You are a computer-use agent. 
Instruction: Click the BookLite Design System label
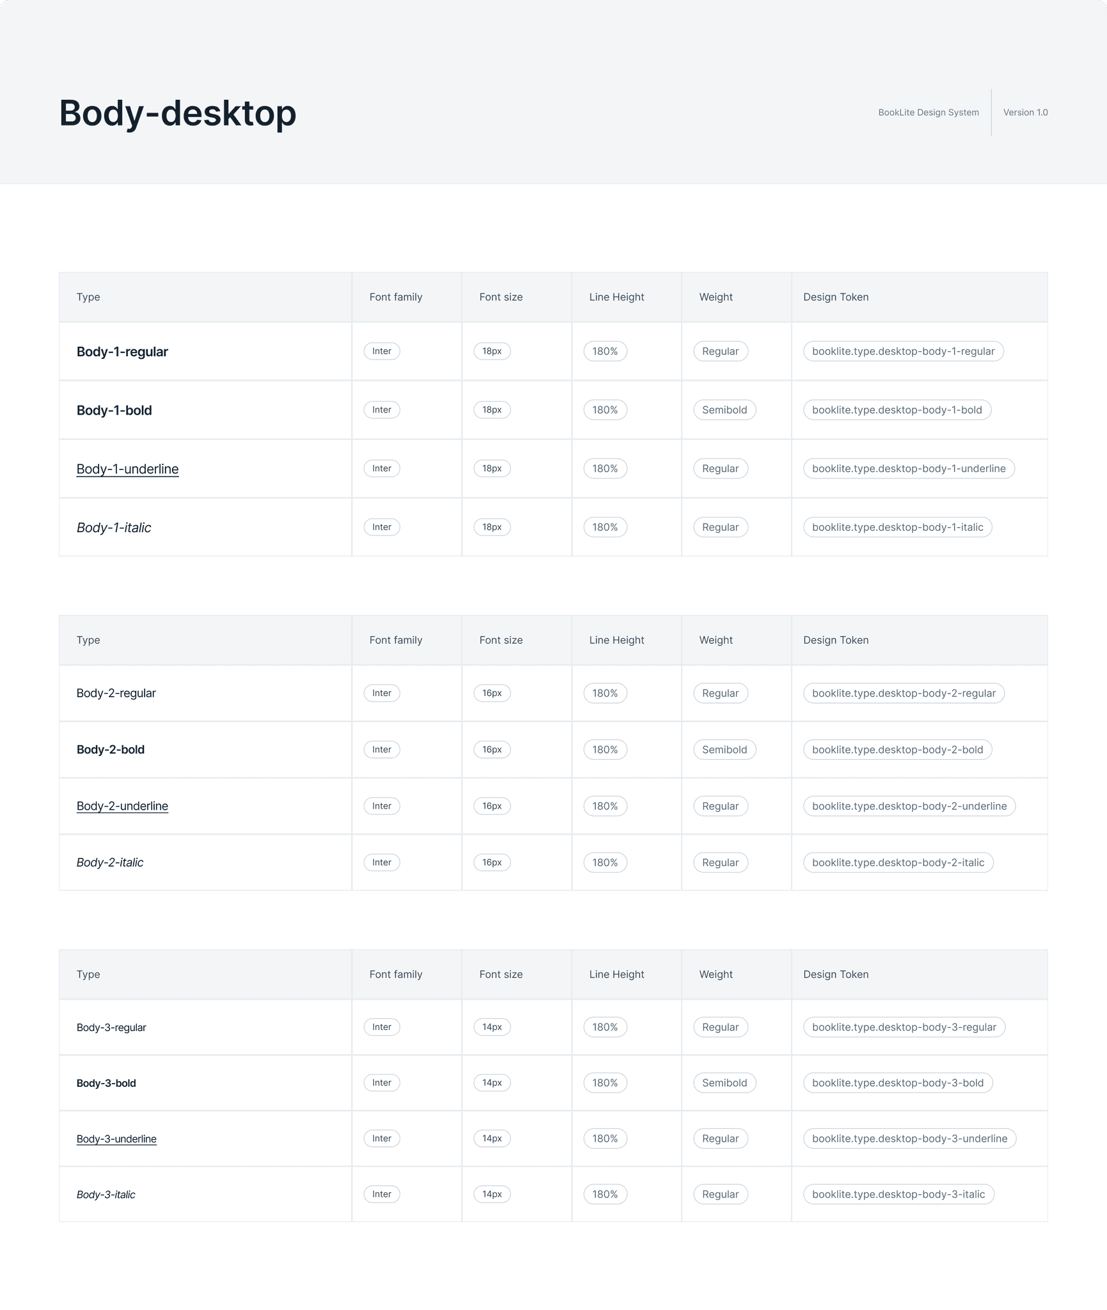928,113
